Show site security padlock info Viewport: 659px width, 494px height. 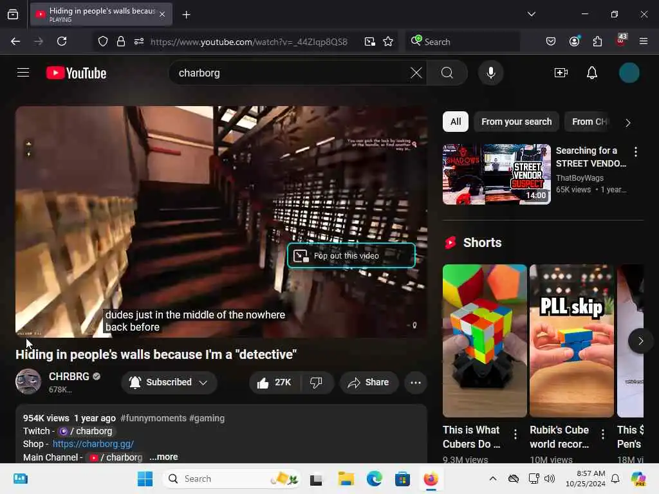pos(120,41)
